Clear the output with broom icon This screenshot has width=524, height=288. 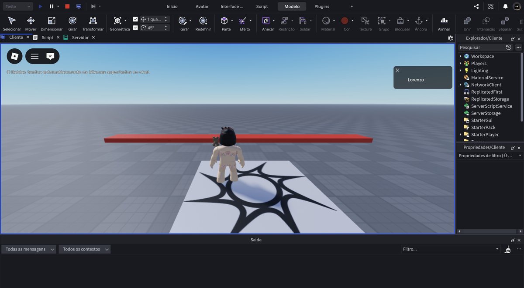click(x=507, y=249)
